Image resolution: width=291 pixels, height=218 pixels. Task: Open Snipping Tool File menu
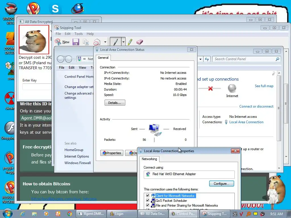(58, 34)
